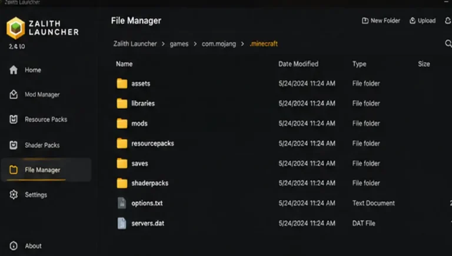Select the libraries folder icon
The height and width of the screenshot is (256, 452).
coord(122,103)
